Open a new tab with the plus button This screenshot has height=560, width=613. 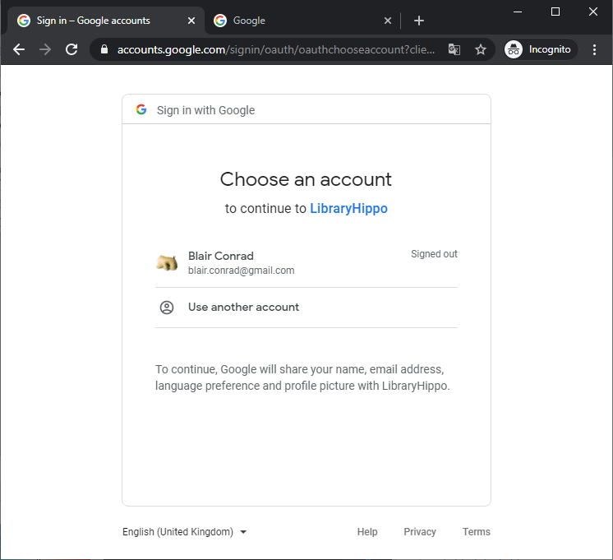[x=419, y=21]
